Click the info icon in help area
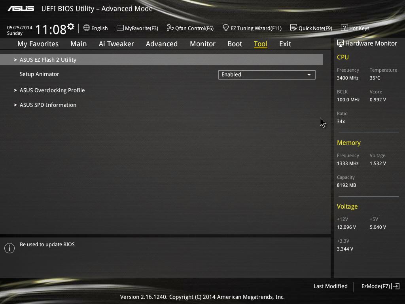405x304 pixels. coord(9,248)
